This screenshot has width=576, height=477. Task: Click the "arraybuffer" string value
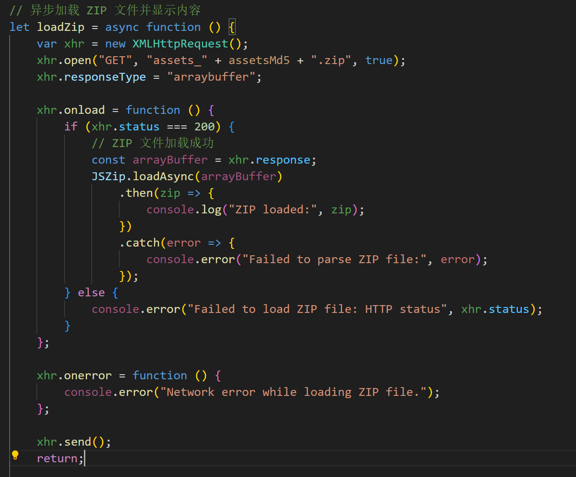click(211, 77)
